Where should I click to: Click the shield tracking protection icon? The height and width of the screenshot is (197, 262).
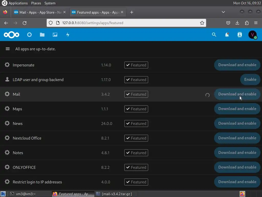point(51,23)
